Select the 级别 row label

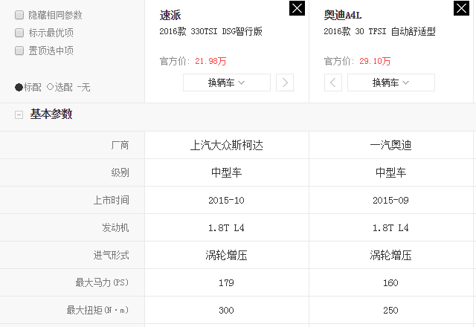point(120,172)
